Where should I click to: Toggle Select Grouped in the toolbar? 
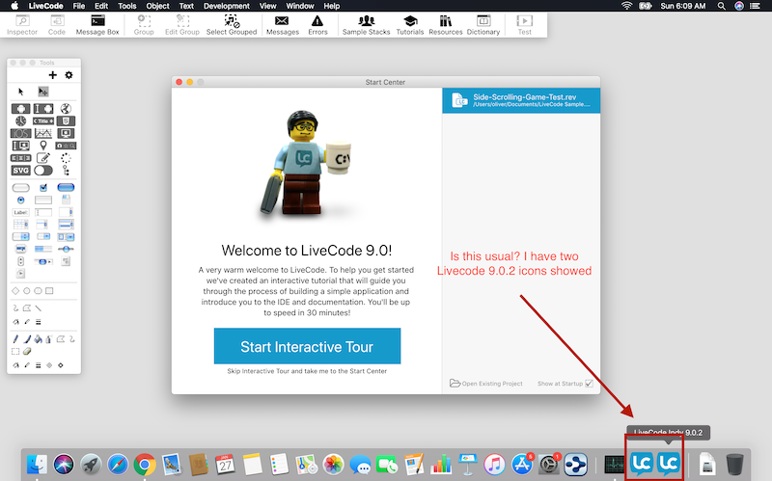232,25
